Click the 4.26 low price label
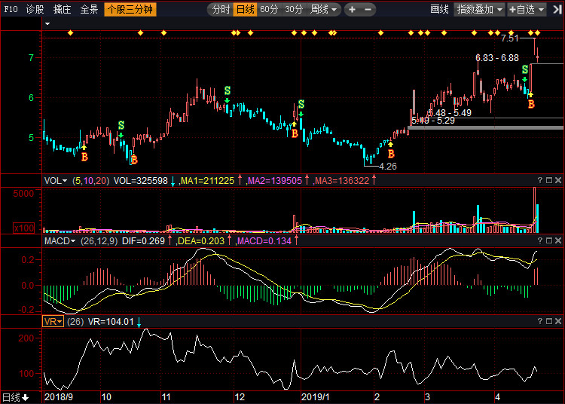 [x=388, y=167]
